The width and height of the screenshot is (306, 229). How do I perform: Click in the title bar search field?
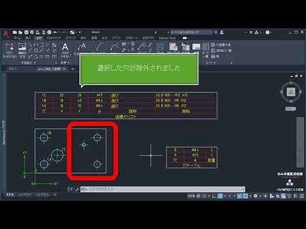(191, 32)
